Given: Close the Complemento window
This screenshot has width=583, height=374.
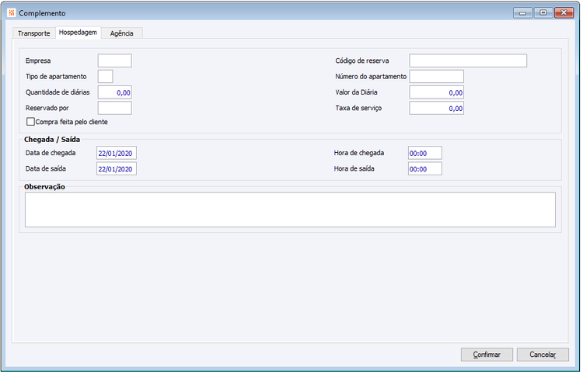Looking at the screenshot, I should click(x=564, y=13).
